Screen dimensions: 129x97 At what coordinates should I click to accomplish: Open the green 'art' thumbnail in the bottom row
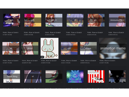click(54, 77)
